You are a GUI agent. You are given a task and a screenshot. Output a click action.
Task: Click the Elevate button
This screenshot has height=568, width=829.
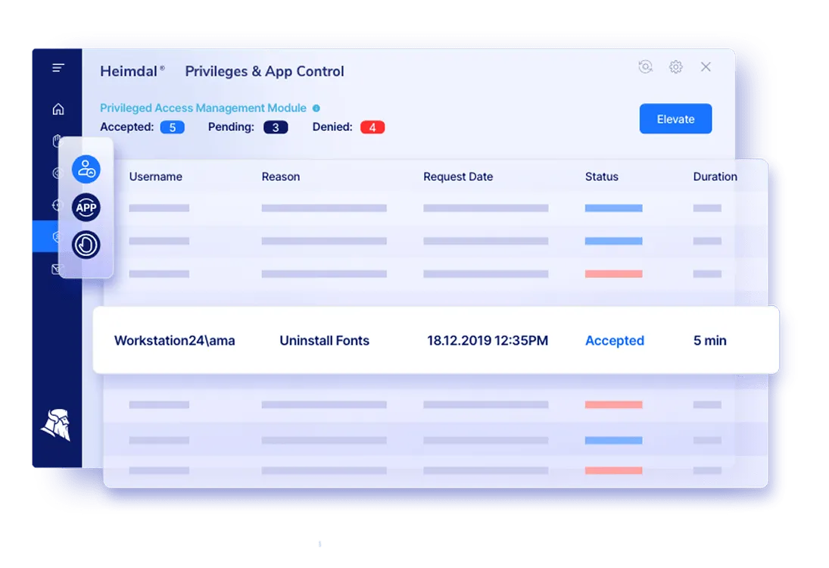pos(675,118)
